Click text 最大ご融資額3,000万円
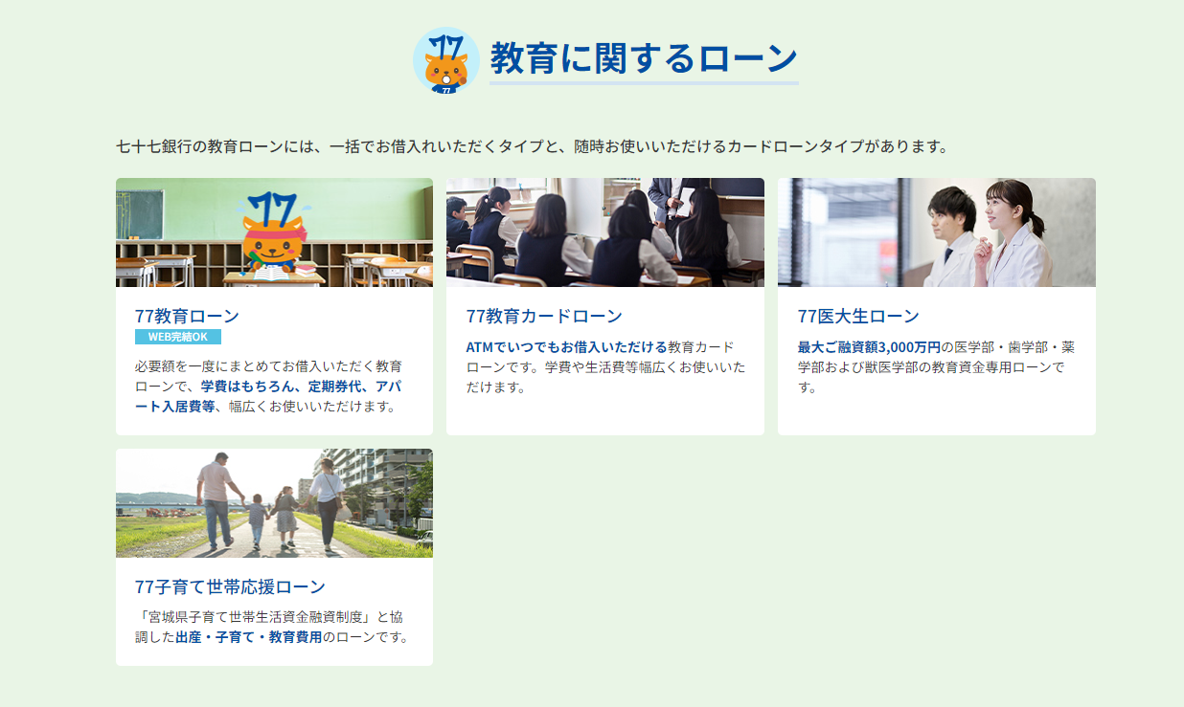 tap(869, 346)
